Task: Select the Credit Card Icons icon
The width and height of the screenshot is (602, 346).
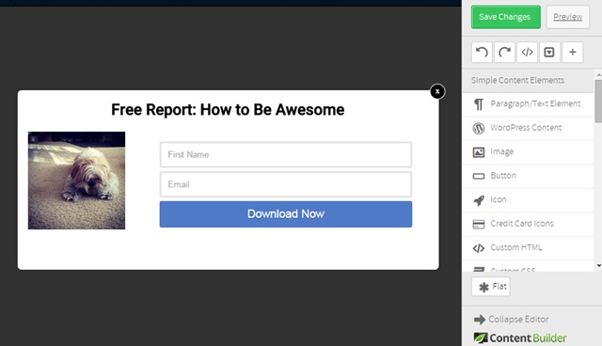Action: pos(479,224)
